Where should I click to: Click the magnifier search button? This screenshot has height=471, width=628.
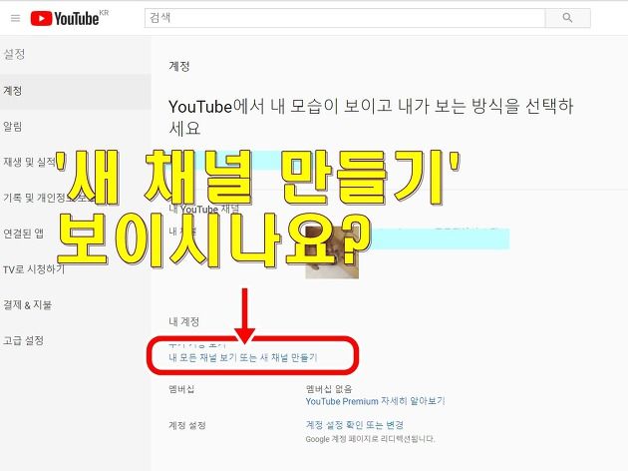click(567, 18)
